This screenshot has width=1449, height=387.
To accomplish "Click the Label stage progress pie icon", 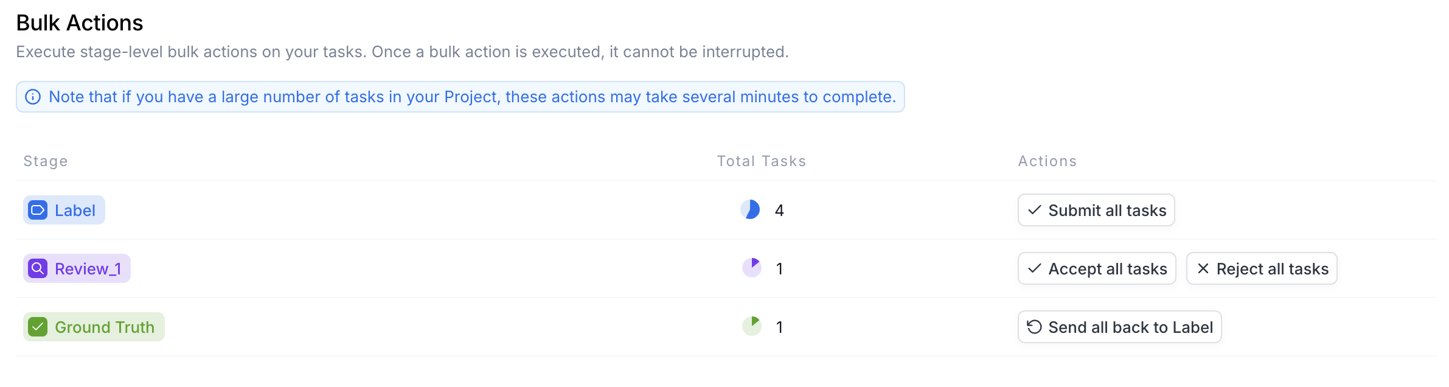I will click(750, 209).
